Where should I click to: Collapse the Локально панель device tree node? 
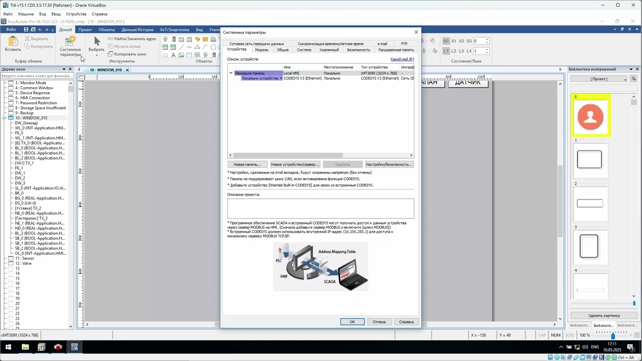pos(231,73)
